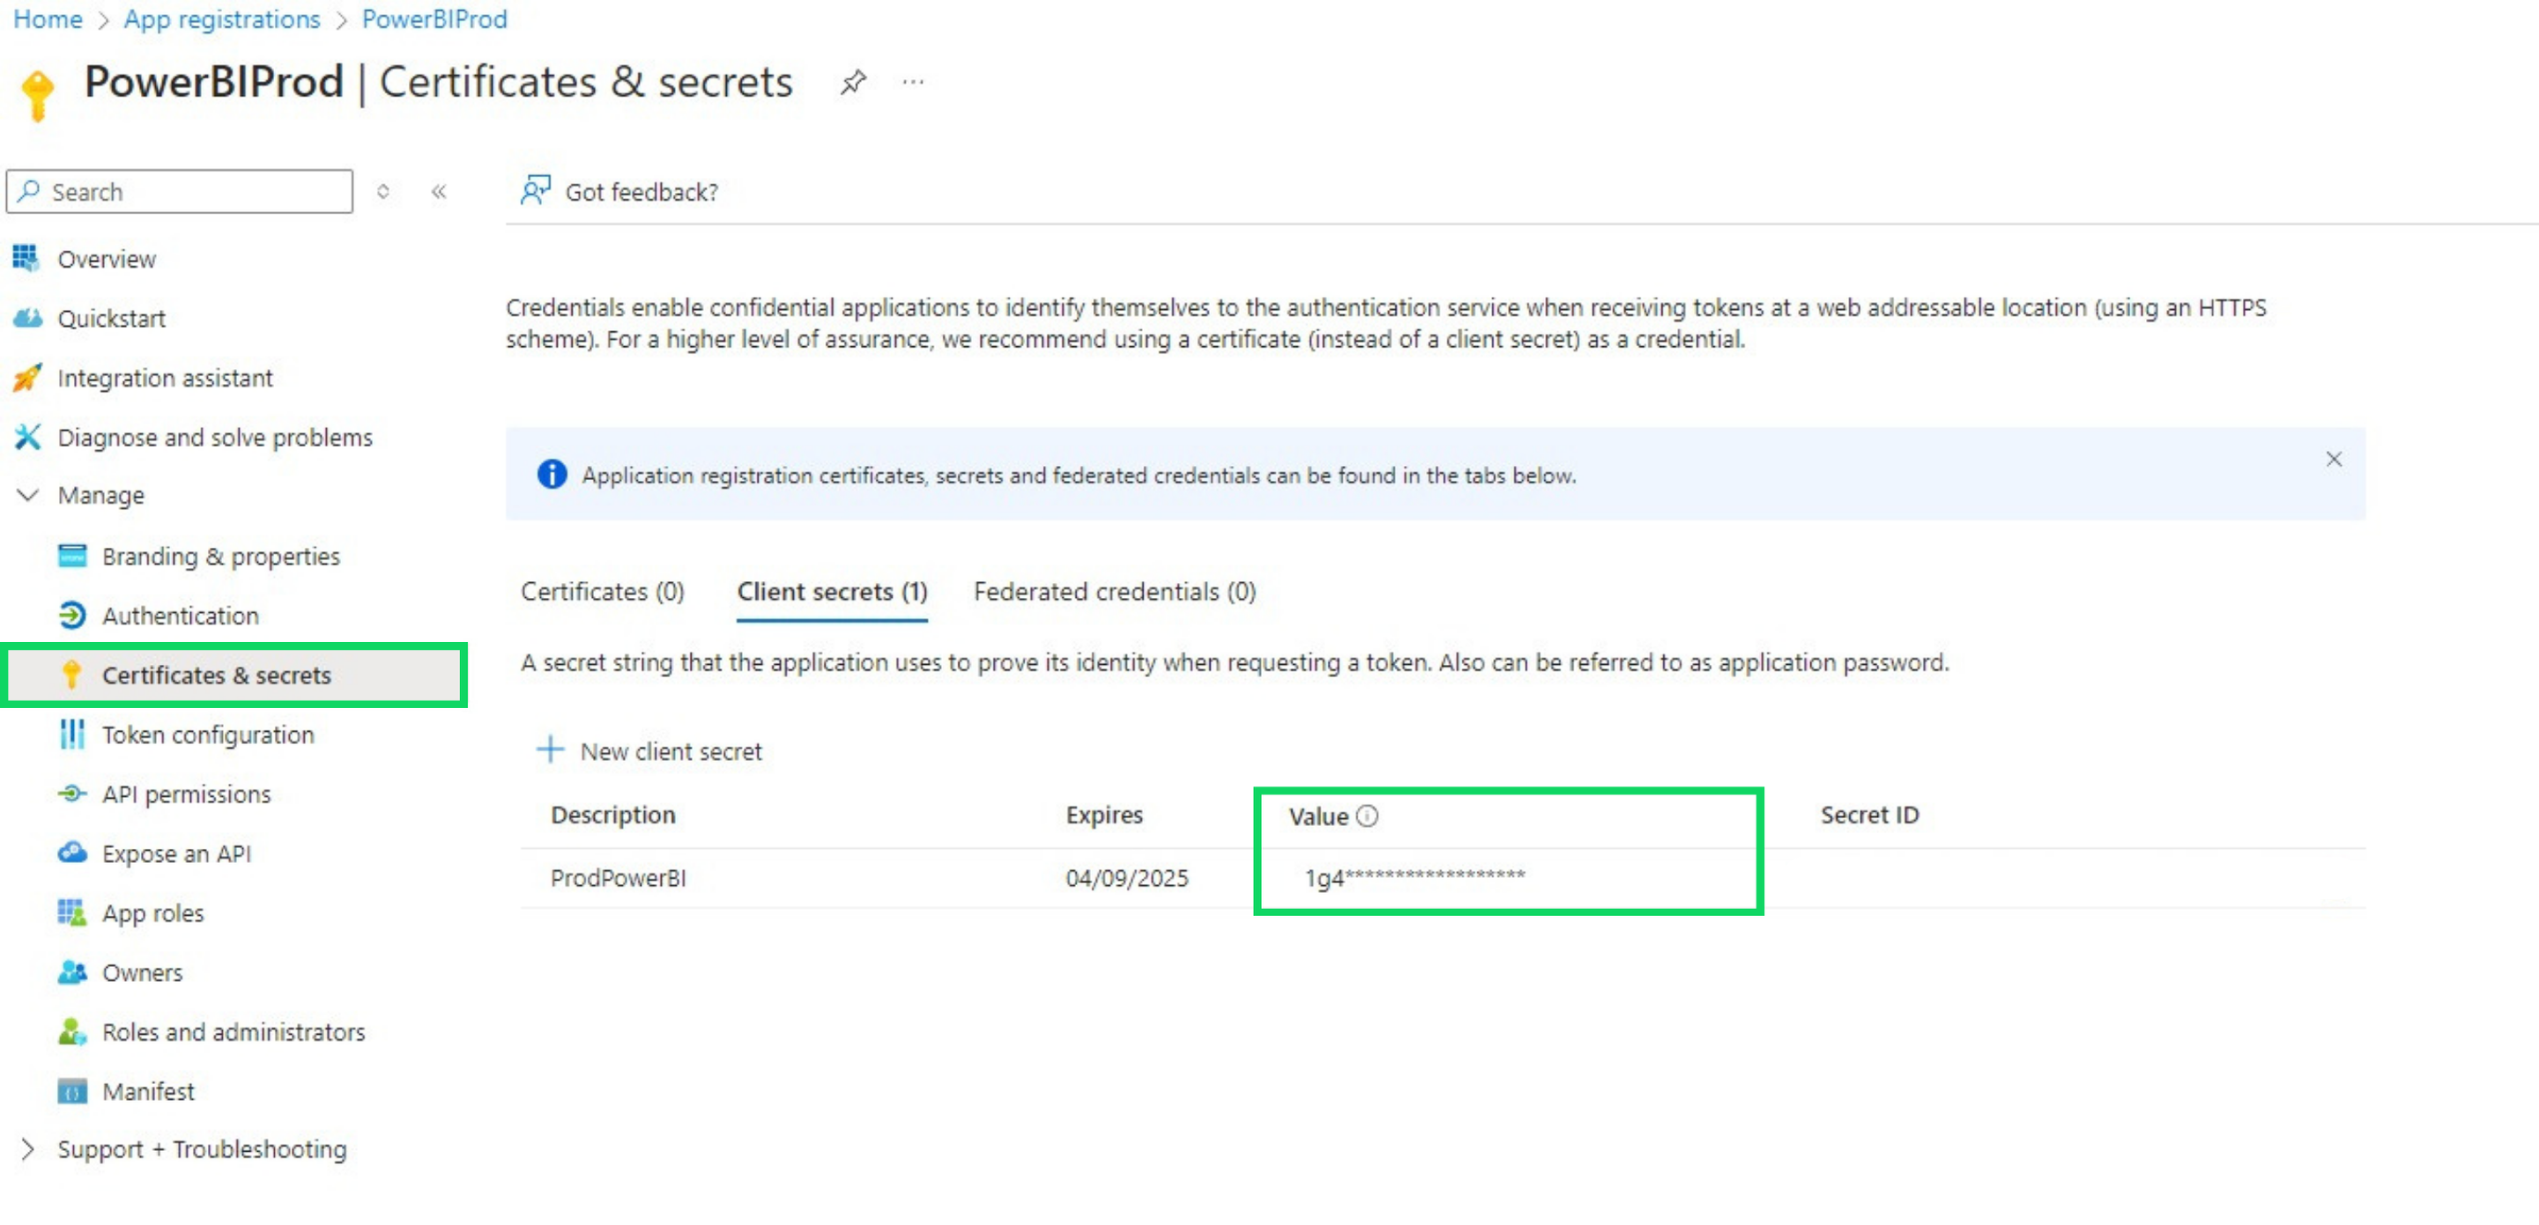Click the Value column info icon
Viewport: 2539px width, 1225px height.
pyautogui.click(x=1367, y=816)
